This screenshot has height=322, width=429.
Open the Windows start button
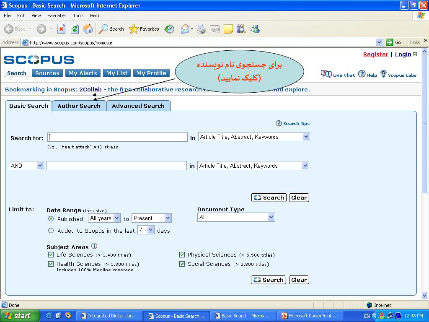coord(20,316)
